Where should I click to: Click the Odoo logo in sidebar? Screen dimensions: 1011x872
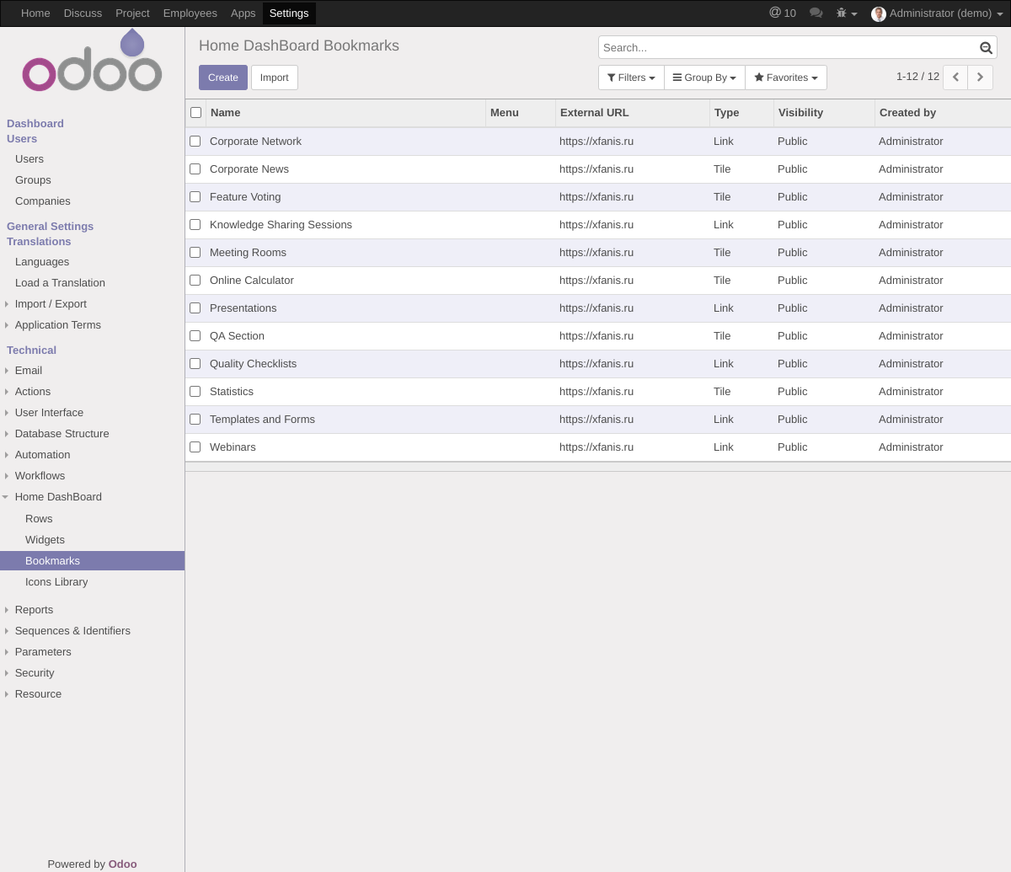(92, 62)
